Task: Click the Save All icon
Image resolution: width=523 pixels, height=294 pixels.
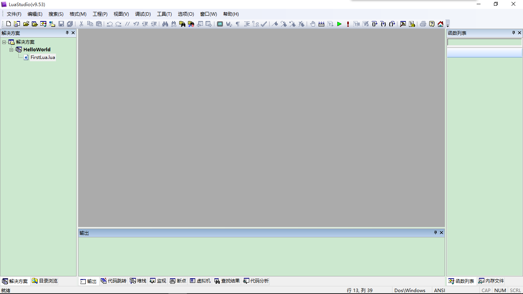Action: tap(70, 24)
